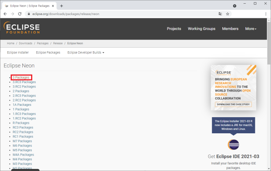
Task: Go to Downloads breadcrumb link
Action: click(25, 43)
